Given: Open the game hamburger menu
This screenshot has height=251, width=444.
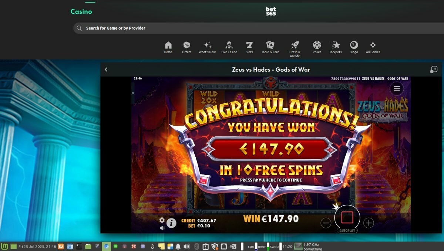Looking at the screenshot, I should click(397, 89).
